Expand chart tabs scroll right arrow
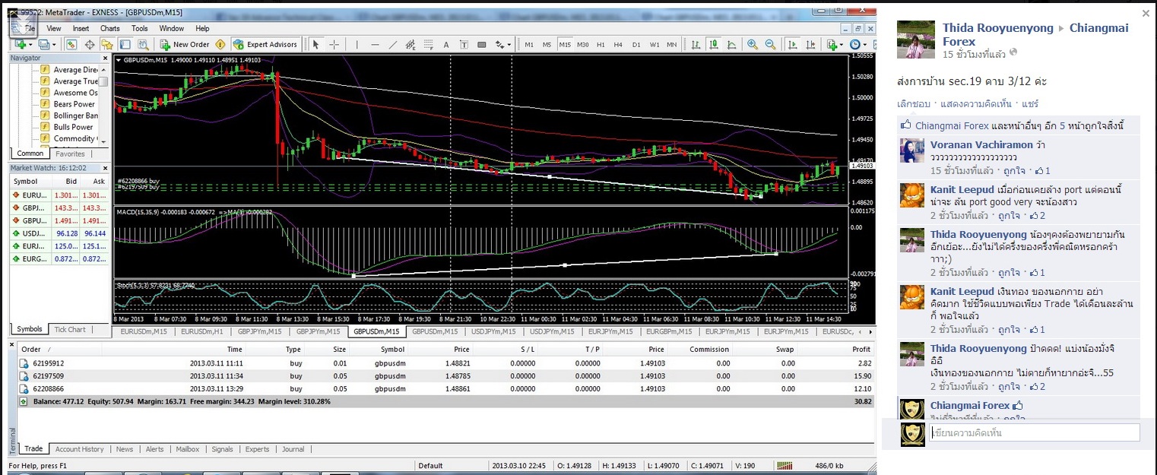 (x=870, y=331)
